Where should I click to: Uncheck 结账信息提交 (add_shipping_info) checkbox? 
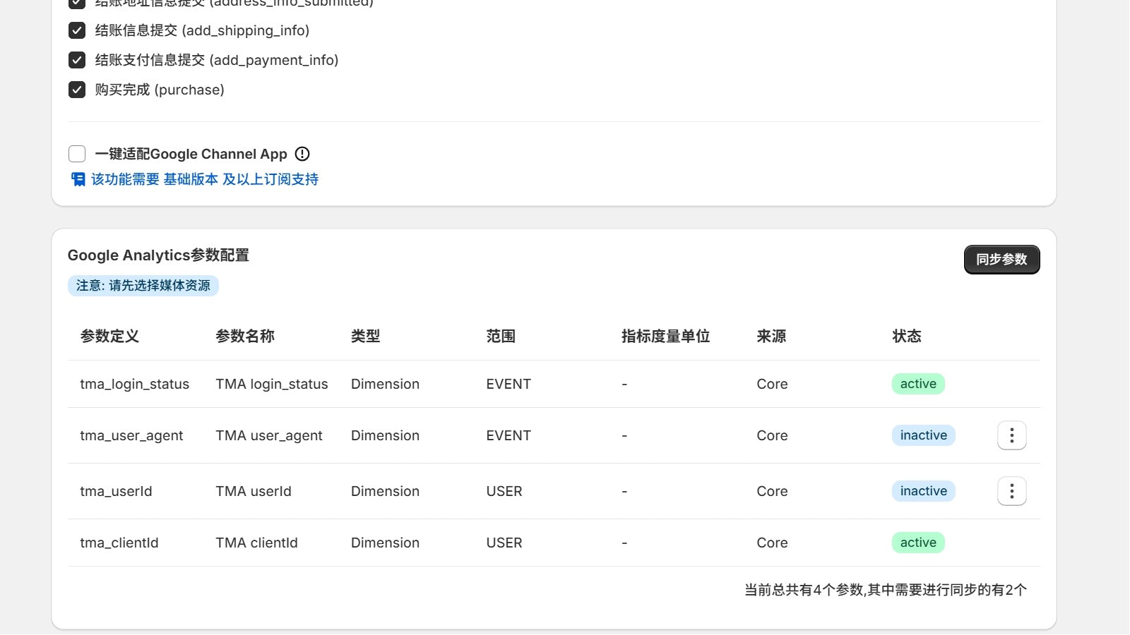[x=77, y=30]
